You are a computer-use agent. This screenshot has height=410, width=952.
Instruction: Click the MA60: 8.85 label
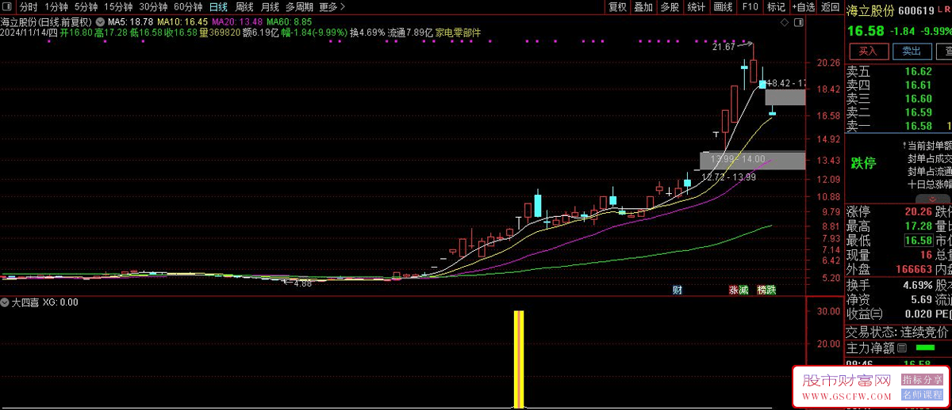tap(289, 21)
